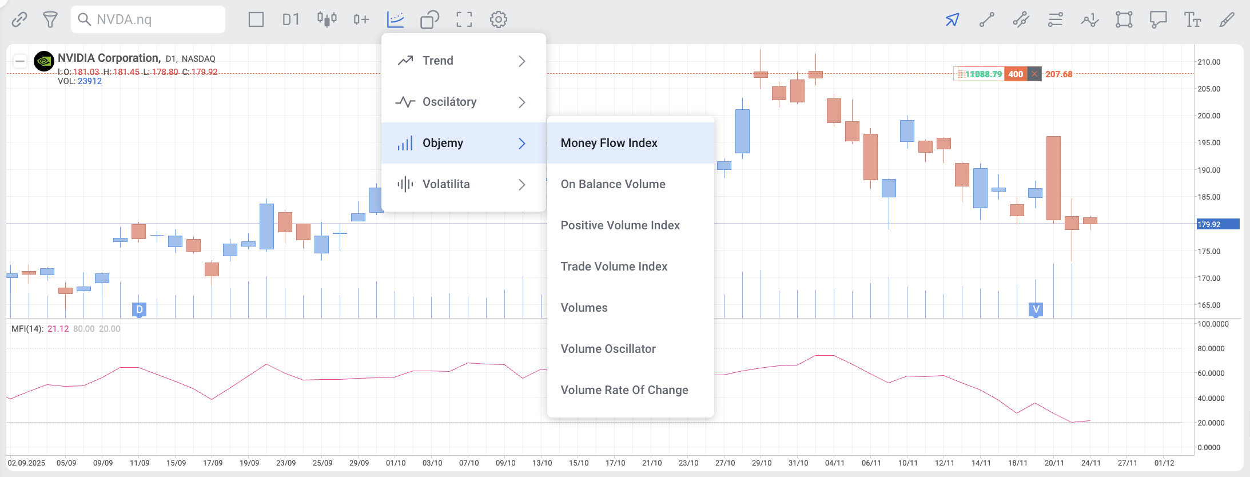This screenshot has width=1250, height=477.
Task: Select the comment bubble annotation tool
Action: click(x=1159, y=19)
